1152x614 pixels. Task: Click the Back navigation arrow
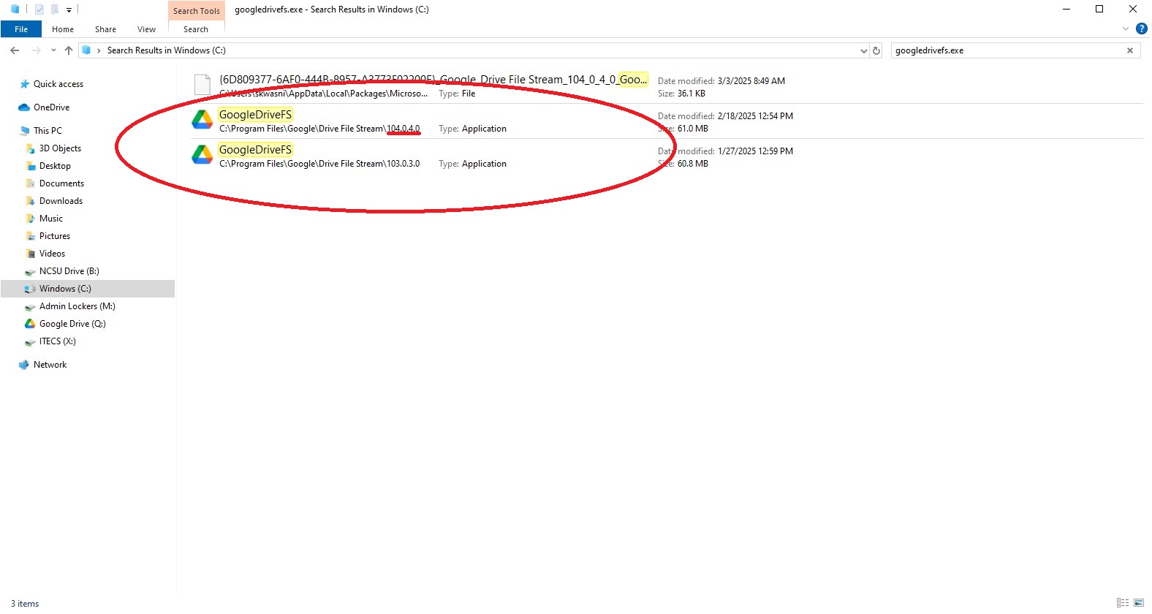pyautogui.click(x=15, y=50)
